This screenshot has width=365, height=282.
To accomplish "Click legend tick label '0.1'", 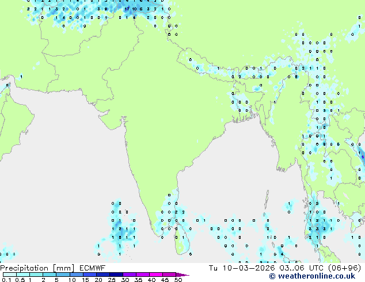I will point(6,280).
